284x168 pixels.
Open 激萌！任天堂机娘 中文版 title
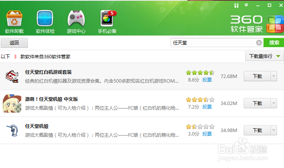click(51, 99)
